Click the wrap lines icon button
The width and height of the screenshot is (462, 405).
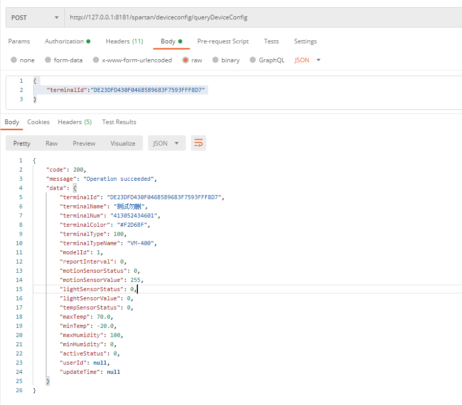point(199,143)
